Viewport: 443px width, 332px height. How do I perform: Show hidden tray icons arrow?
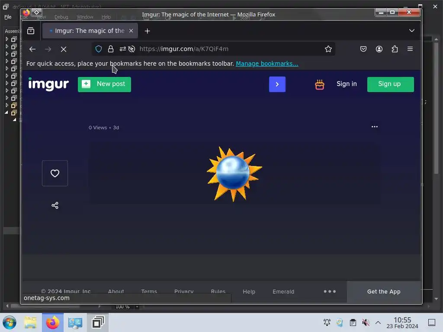click(378, 322)
